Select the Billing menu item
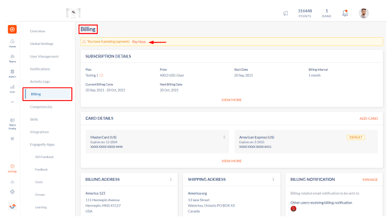 click(x=47, y=94)
